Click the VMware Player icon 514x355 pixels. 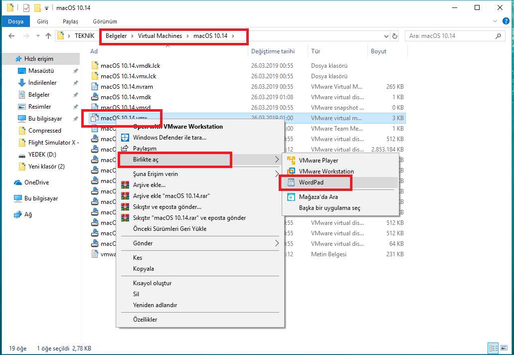point(291,161)
